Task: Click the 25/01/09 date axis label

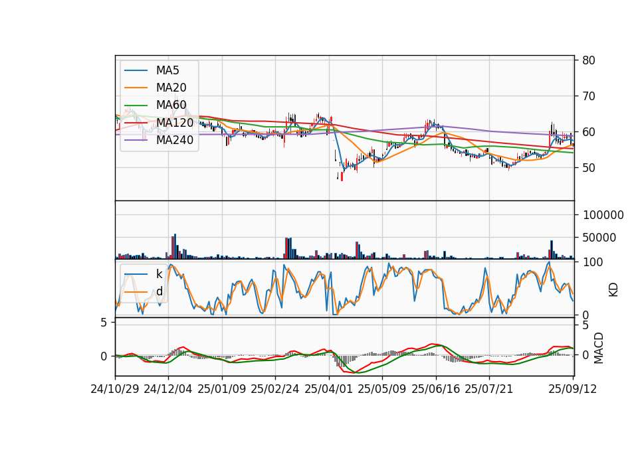Action: (x=222, y=389)
